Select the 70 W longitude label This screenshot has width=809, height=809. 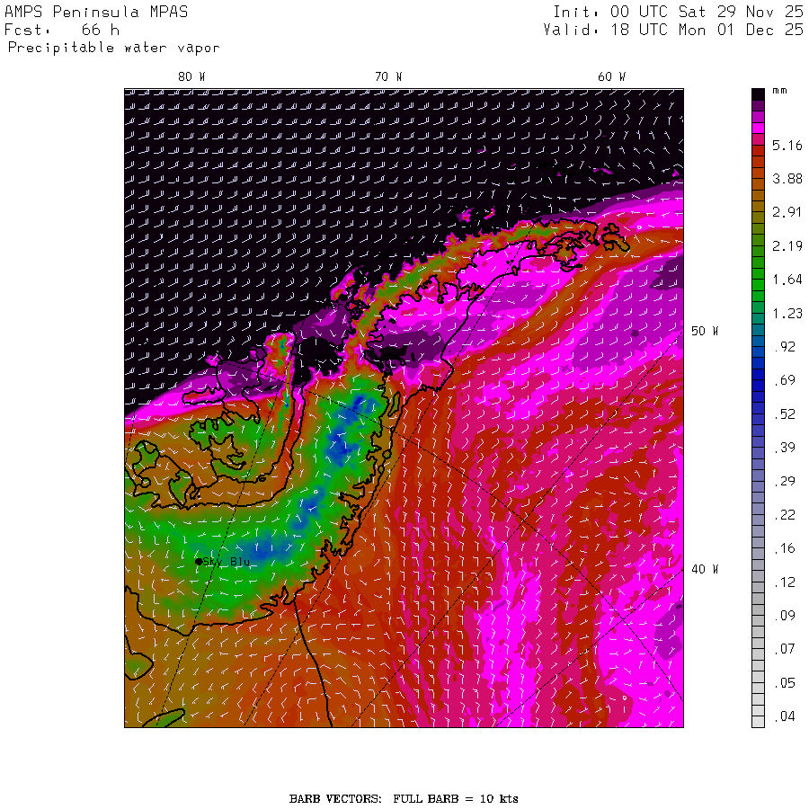pos(388,76)
